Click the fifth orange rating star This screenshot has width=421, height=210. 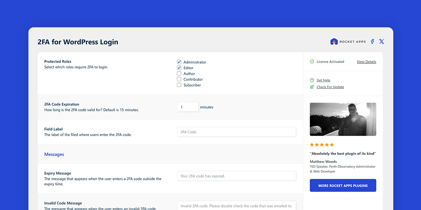331,145
